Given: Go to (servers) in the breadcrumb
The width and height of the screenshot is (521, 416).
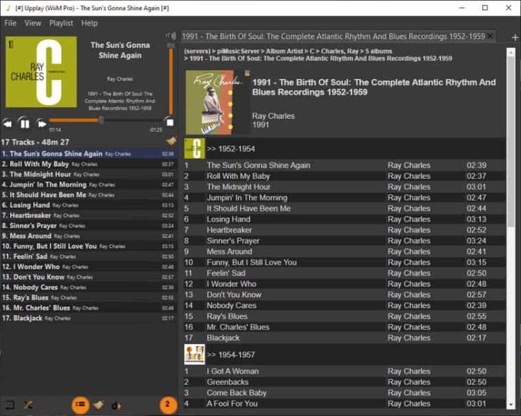Looking at the screenshot, I should pyautogui.click(x=197, y=51).
